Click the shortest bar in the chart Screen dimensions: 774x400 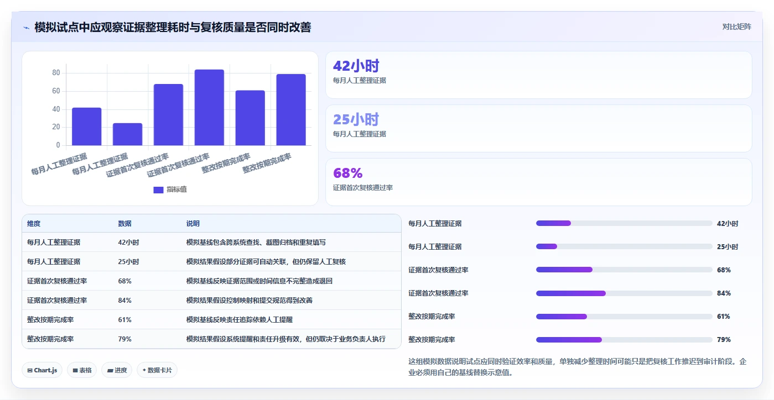[127, 134]
